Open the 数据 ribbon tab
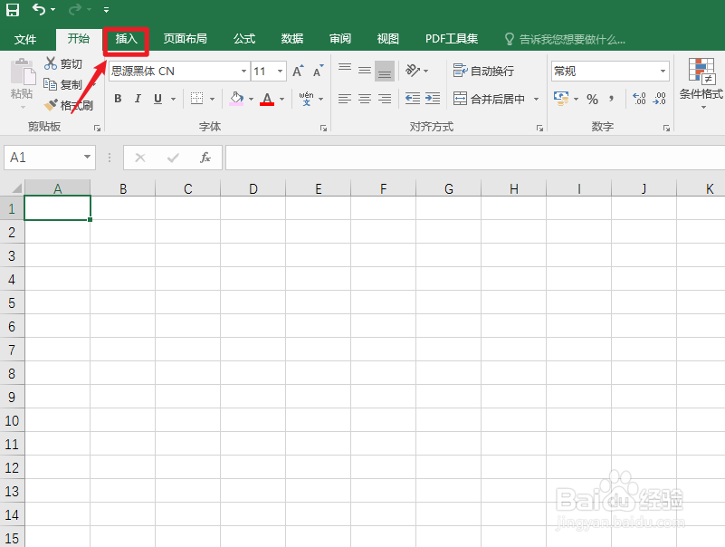725x547 pixels. click(x=291, y=39)
